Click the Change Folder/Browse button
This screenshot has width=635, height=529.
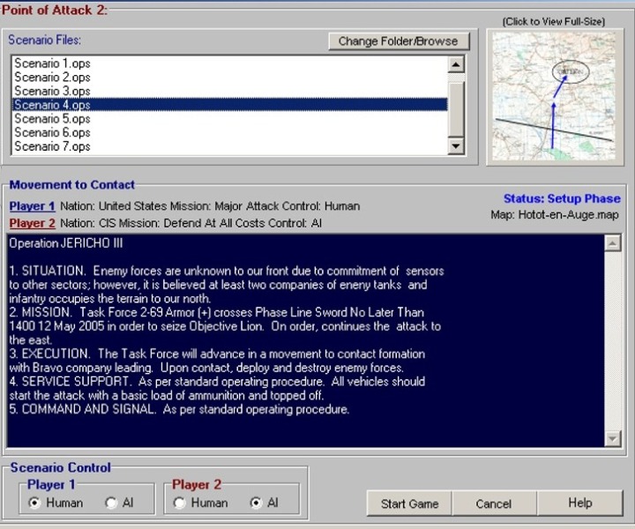click(x=398, y=41)
